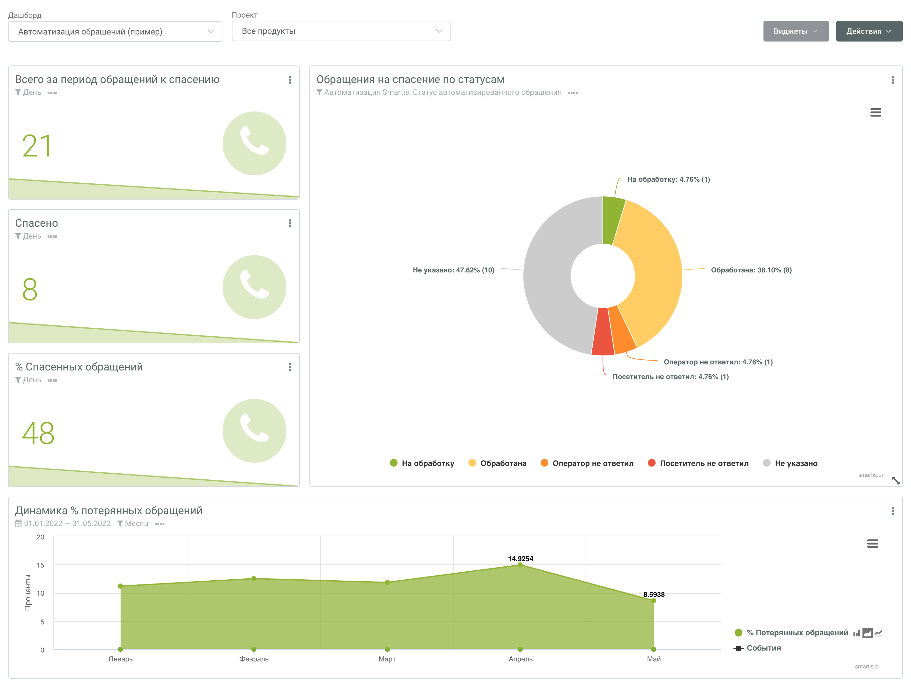
Task: Open three-dot menu of "Спасено" widget
Action: coord(290,223)
